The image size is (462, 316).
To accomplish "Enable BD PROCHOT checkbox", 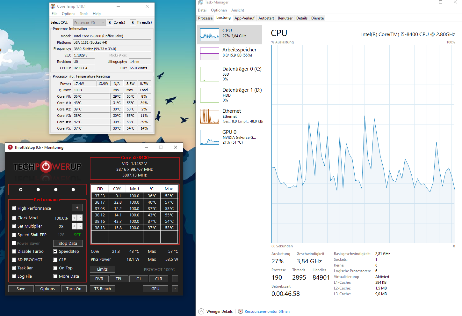I will click(x=14, y=260).
